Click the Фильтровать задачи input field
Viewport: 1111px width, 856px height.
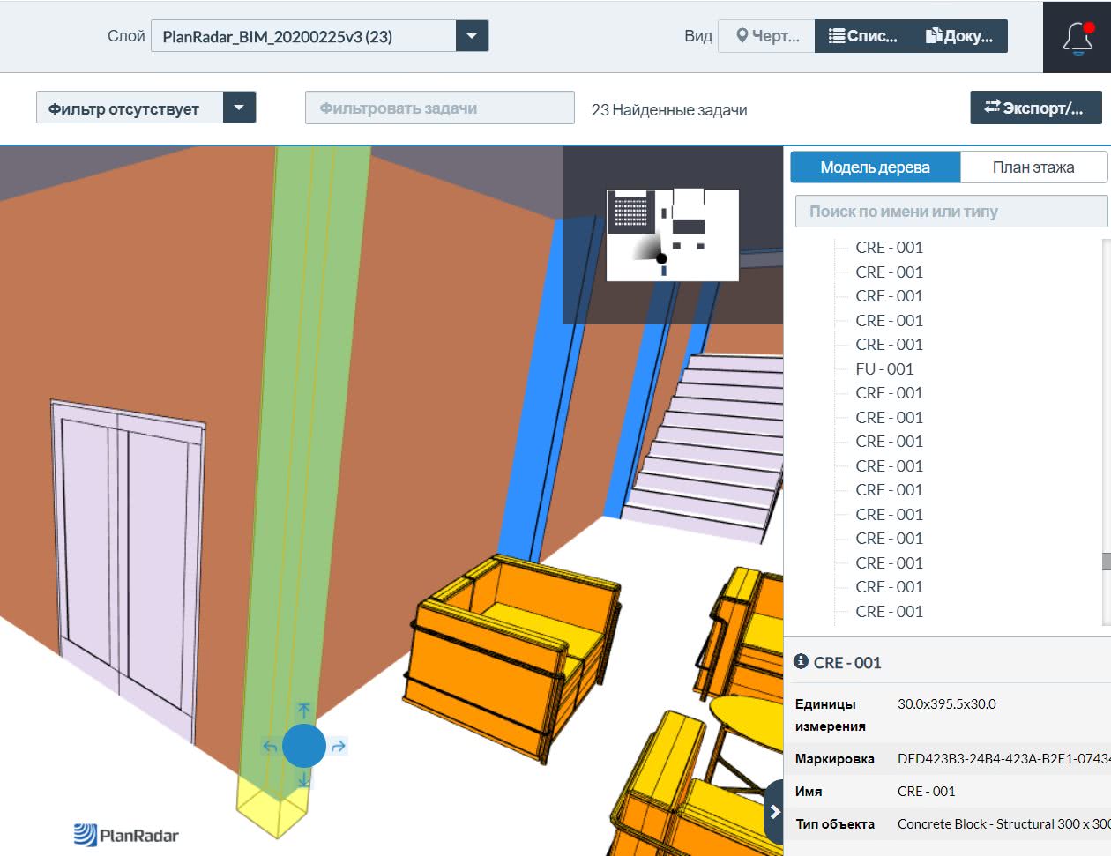(x=439, y=108)
